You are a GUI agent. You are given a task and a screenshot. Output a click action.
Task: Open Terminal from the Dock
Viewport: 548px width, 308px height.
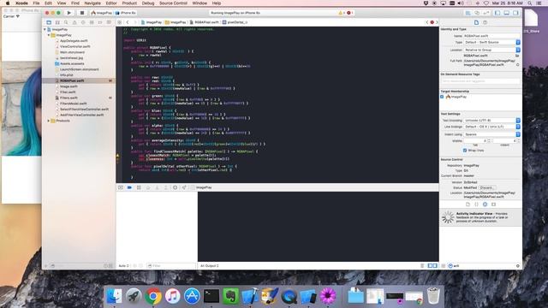[211, 297]
